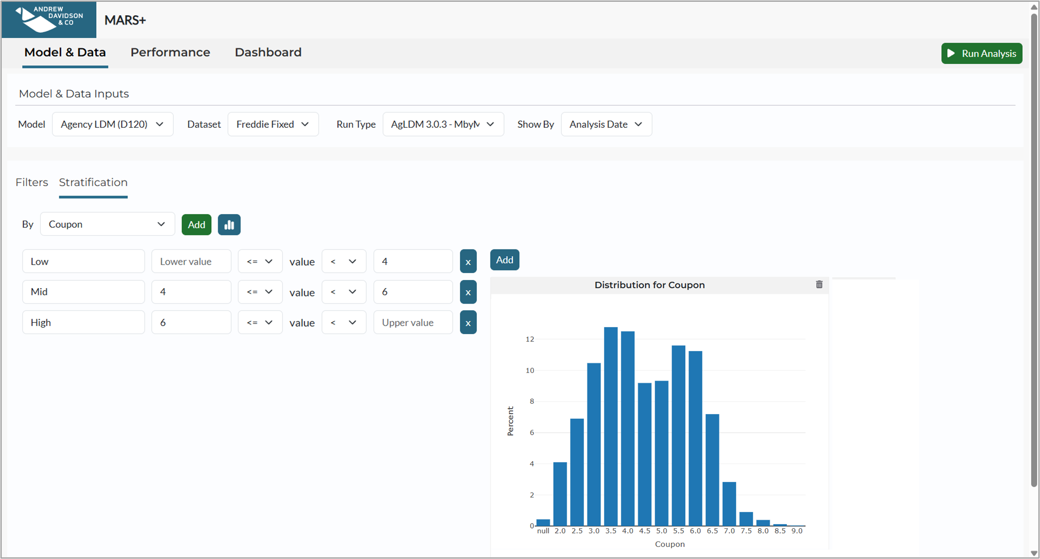This screenshot has height=559, width=1040.
Task: Click the Model & Data Inputs heading
Action: point(74,94)
